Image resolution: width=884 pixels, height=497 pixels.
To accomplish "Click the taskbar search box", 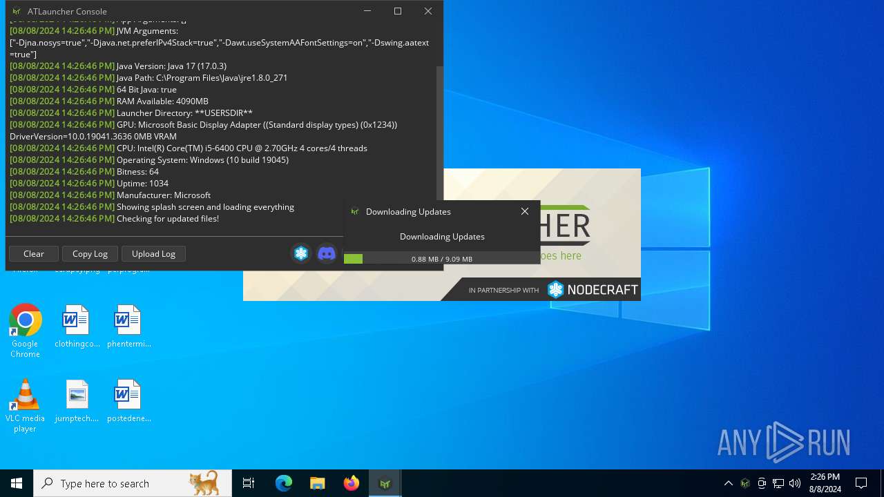I will (x=133, y=483).
